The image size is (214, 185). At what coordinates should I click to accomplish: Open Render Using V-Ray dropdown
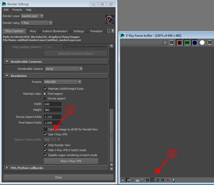[37, 23]
